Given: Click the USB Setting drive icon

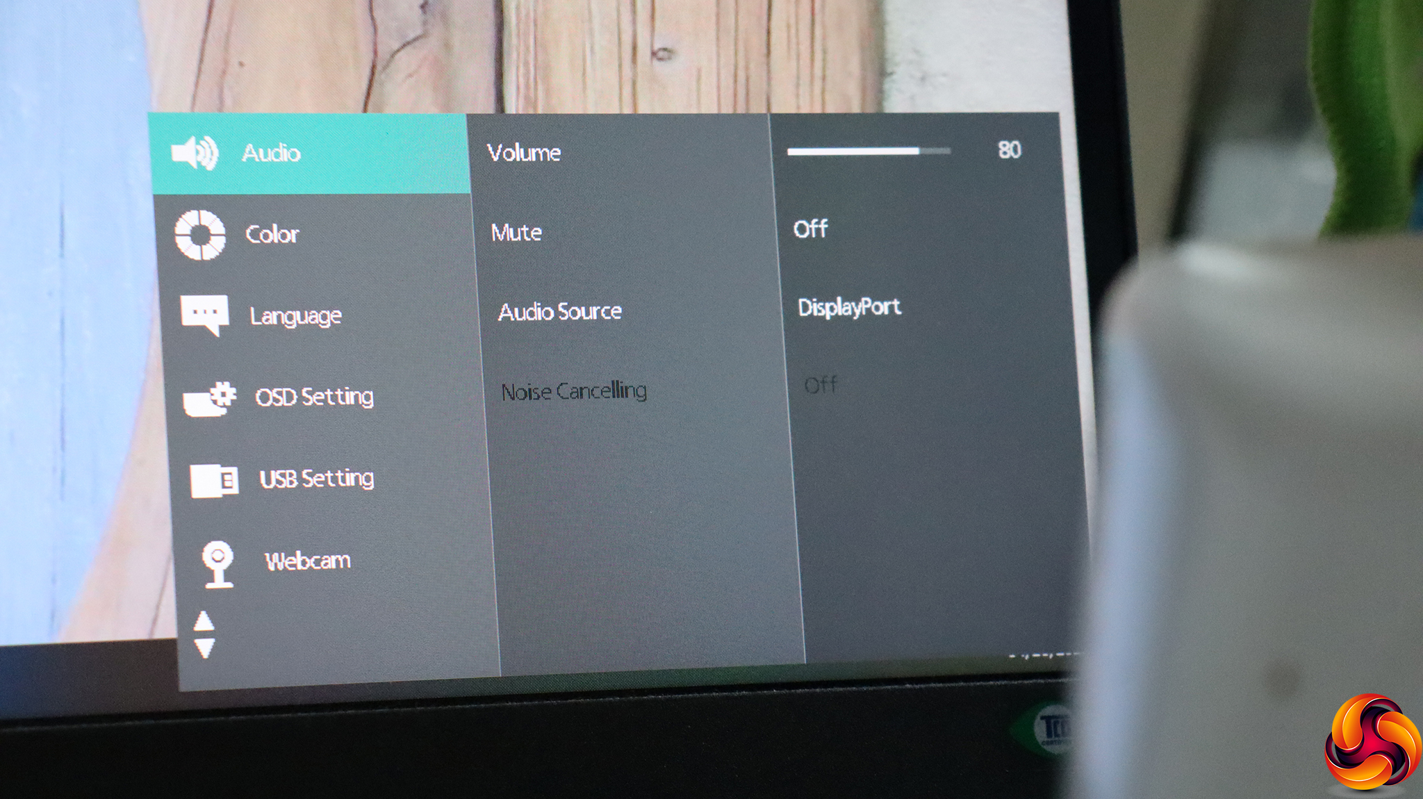Looking at the screenshot, I should pos(214,481).
